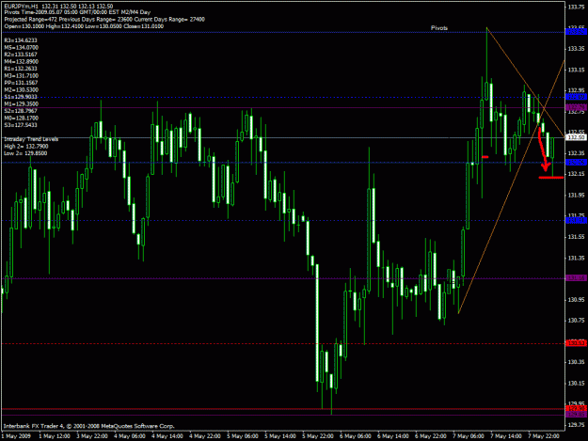
Task: Click the 4 May 06:00 time label
Action: point(130,436)
